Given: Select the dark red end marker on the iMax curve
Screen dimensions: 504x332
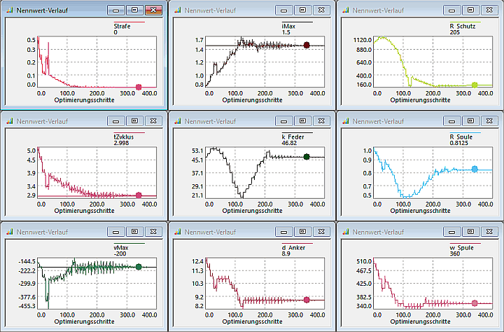Looking at the screenshot, I should (x=307, y=46).
